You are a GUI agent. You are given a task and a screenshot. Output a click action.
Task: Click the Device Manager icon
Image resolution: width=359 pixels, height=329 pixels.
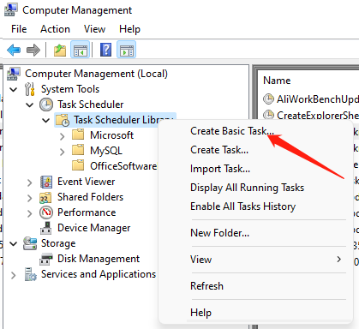[x=46, y=228]
